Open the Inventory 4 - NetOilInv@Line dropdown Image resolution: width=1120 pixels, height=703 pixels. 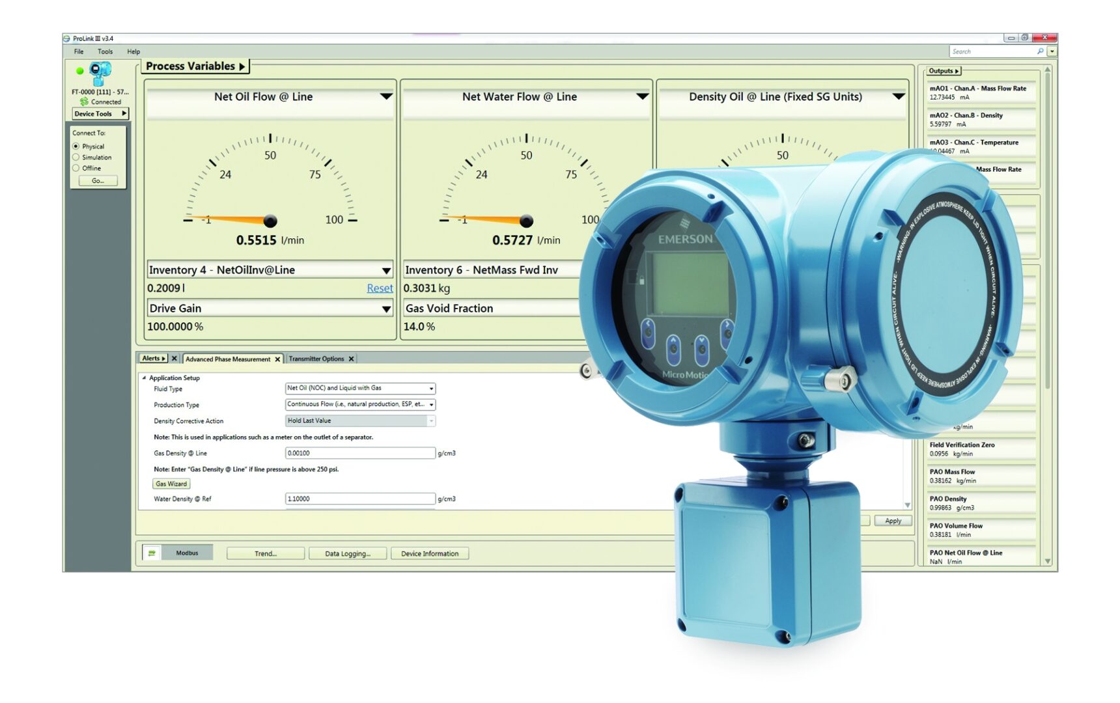click(386, 270)
